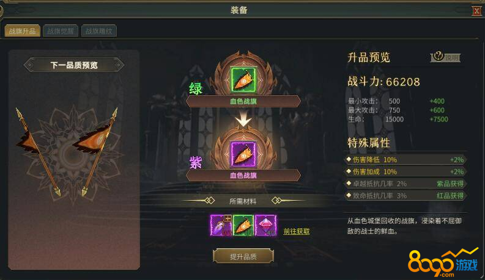Open the 说明 help icon
This screenshot has width=485, height=280.
coord(445,57)
